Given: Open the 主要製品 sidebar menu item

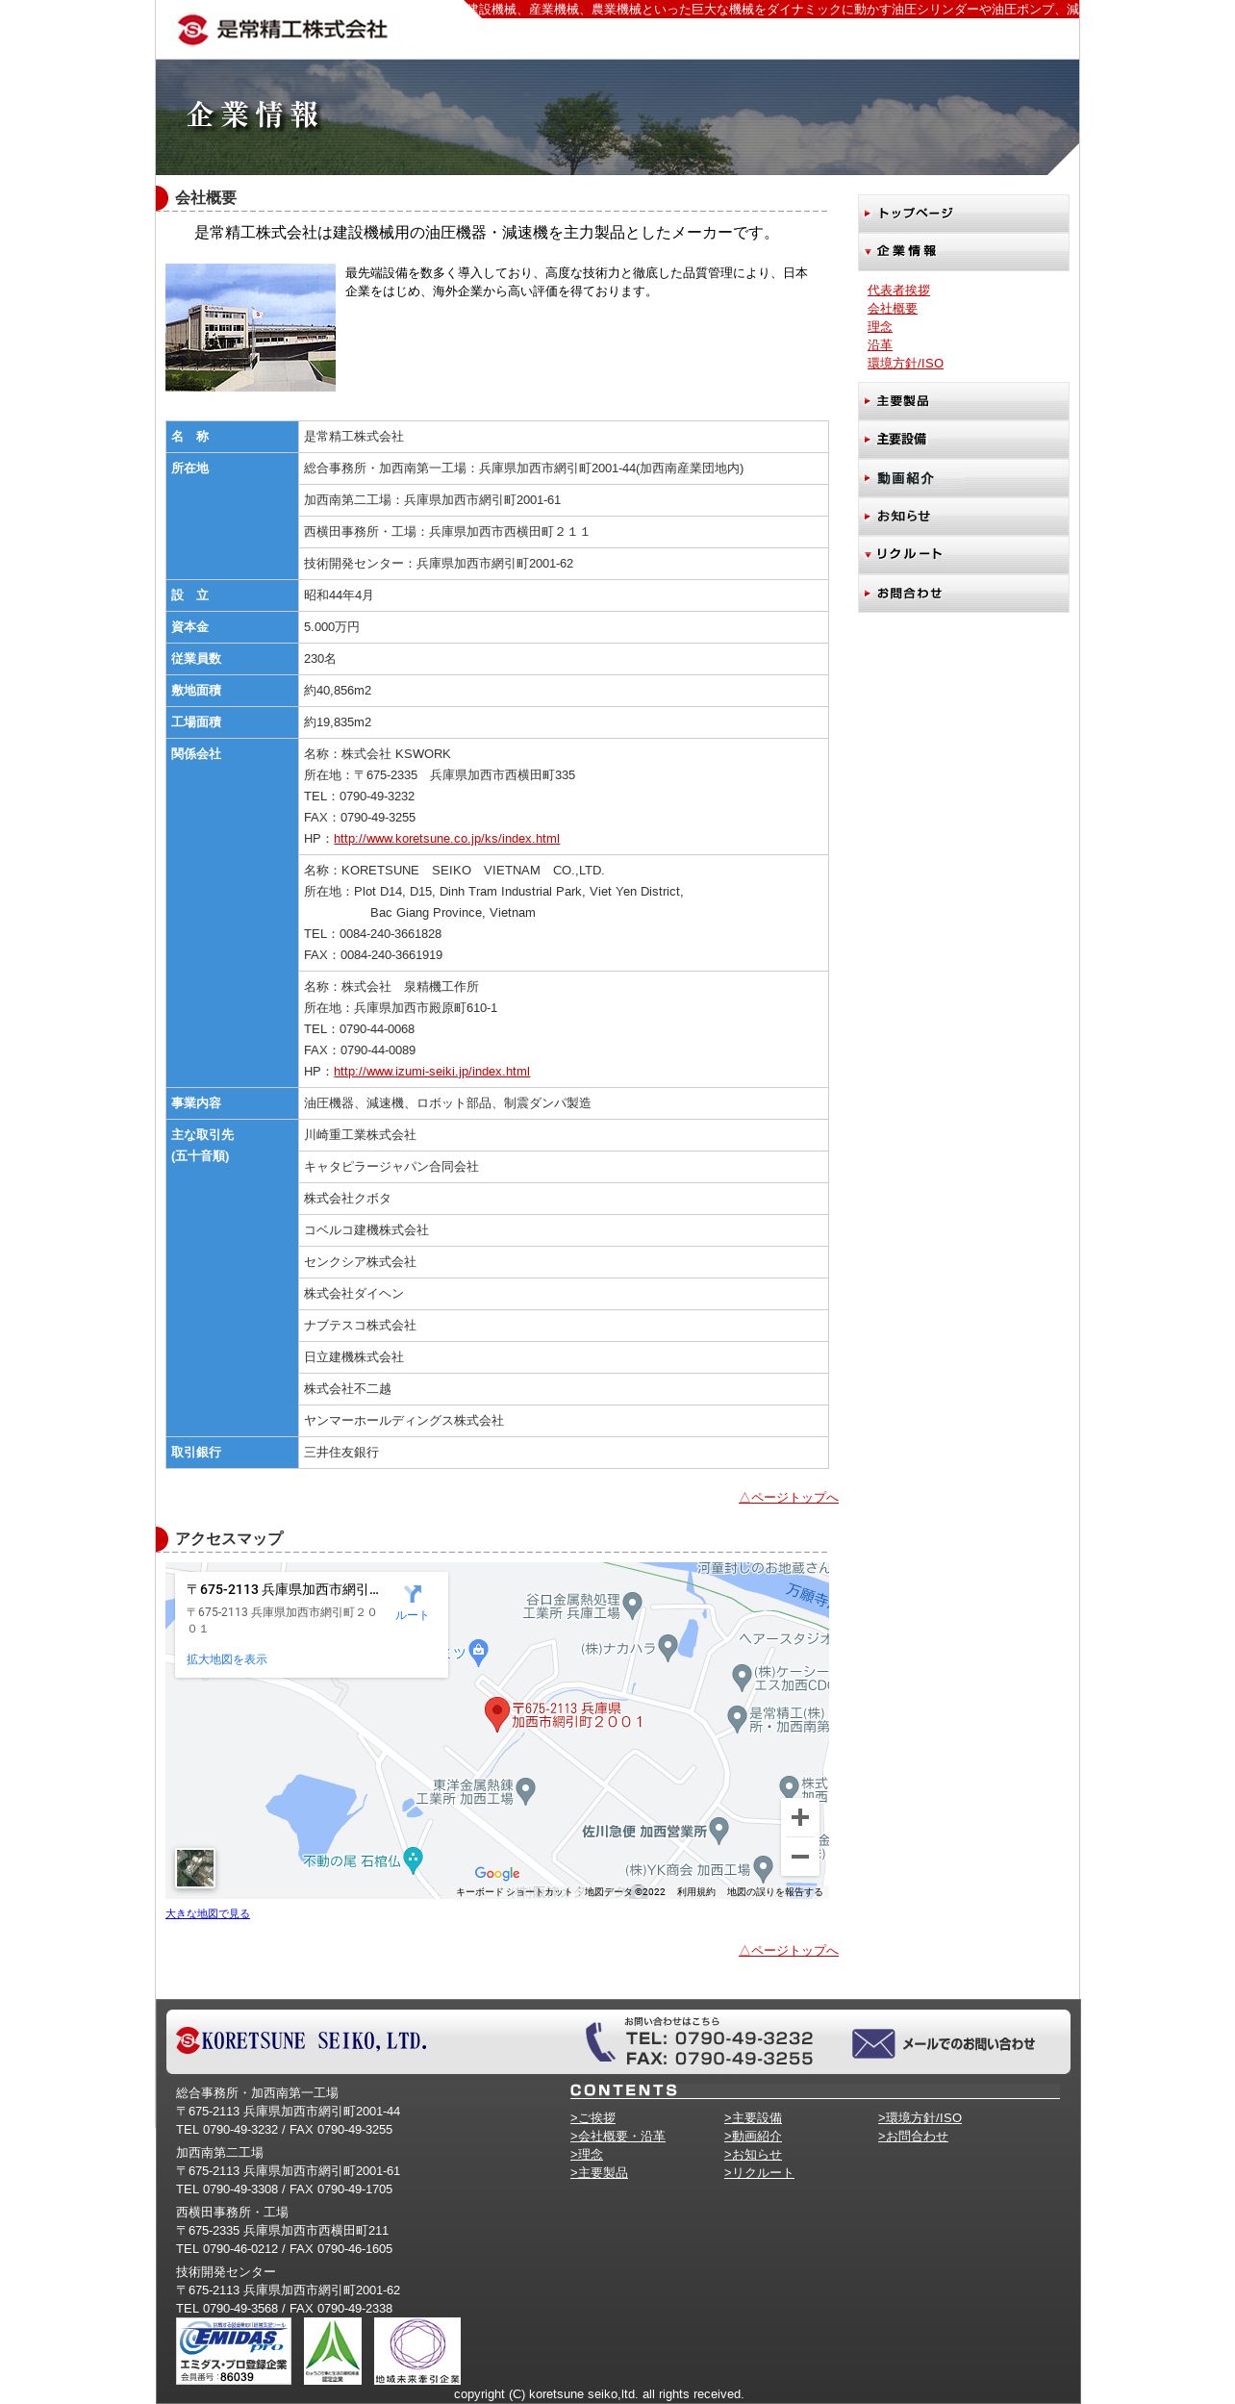Looking at the screenshot, I should click(963, 401).
